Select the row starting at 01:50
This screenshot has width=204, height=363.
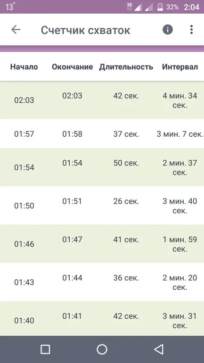click(x=102, y=206)
